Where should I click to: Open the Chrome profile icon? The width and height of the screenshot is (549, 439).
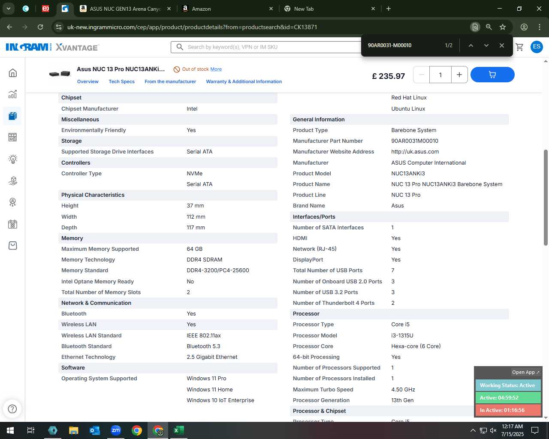524,27
